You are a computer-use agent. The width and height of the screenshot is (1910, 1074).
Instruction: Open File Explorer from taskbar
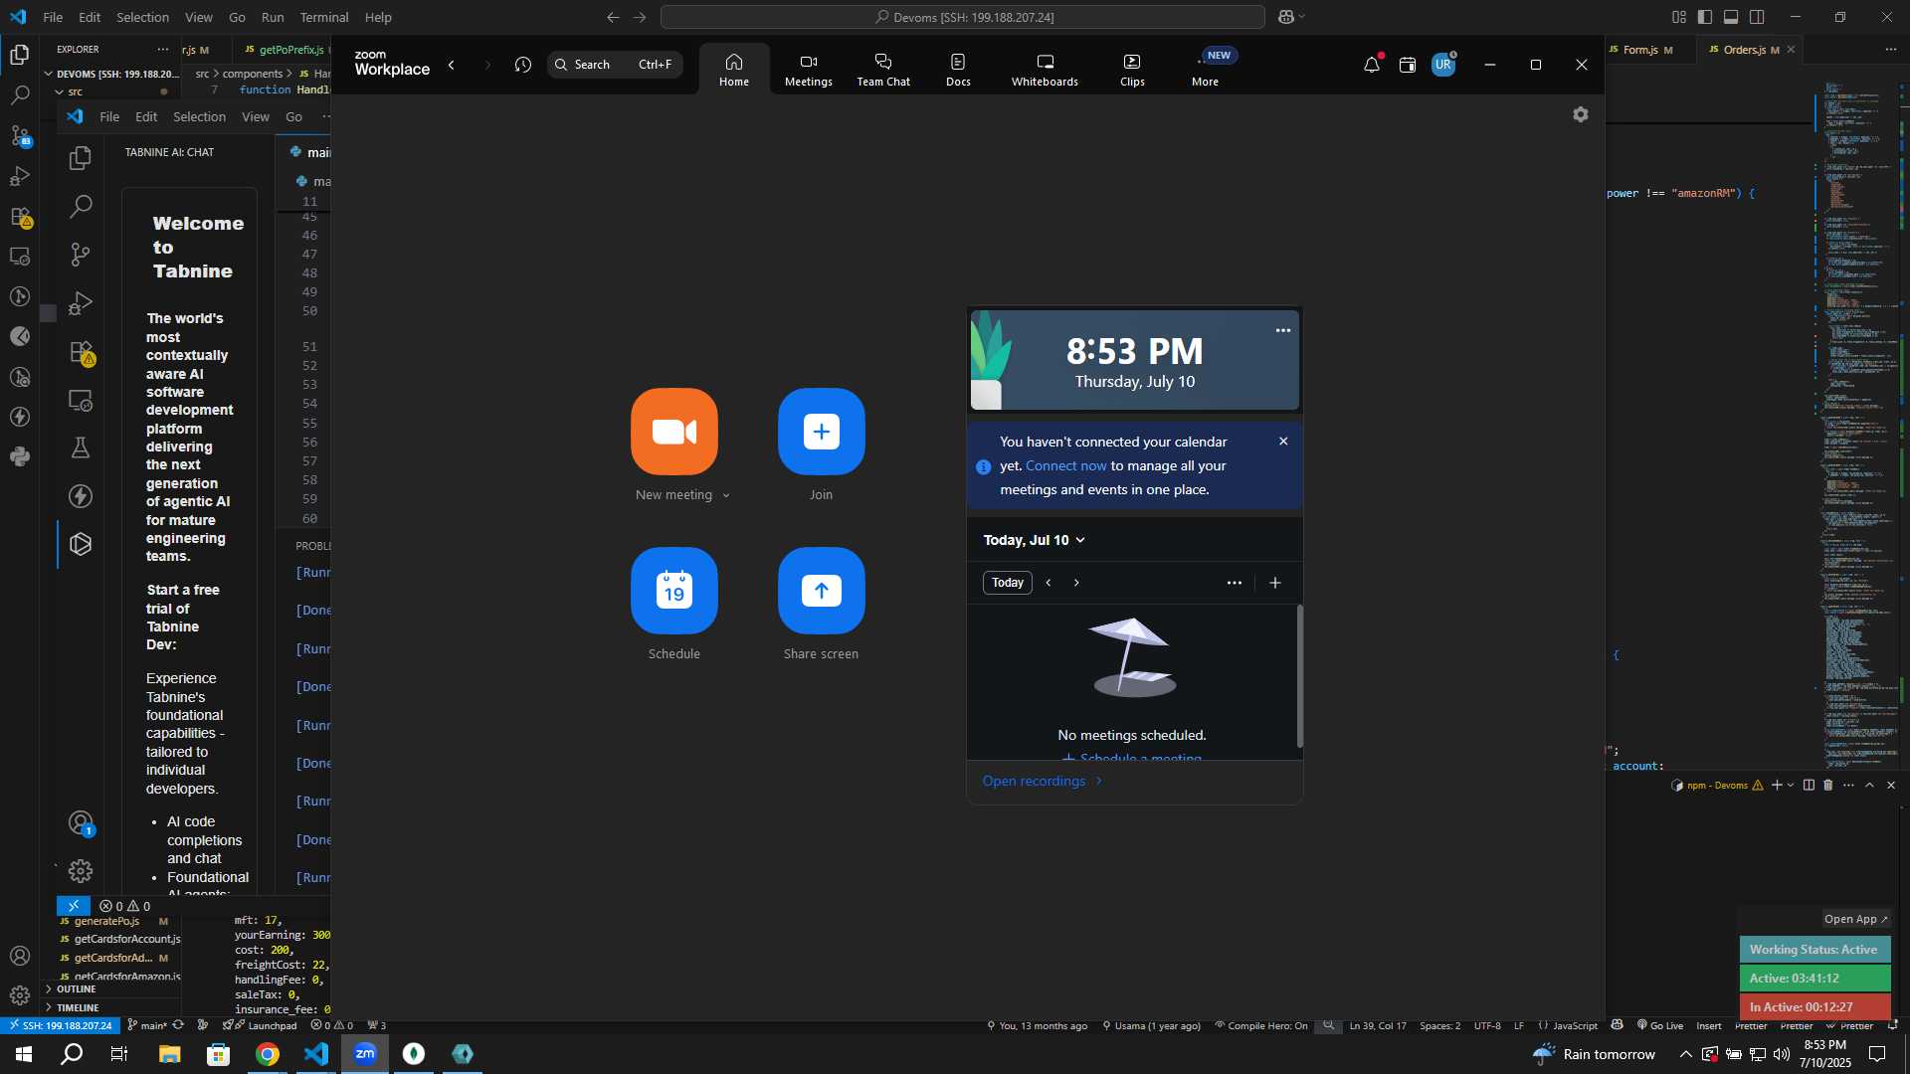point(169,1054)
